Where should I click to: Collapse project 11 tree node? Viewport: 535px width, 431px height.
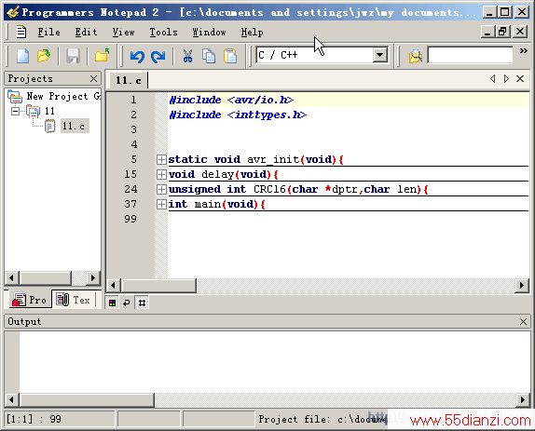(15, 111)
